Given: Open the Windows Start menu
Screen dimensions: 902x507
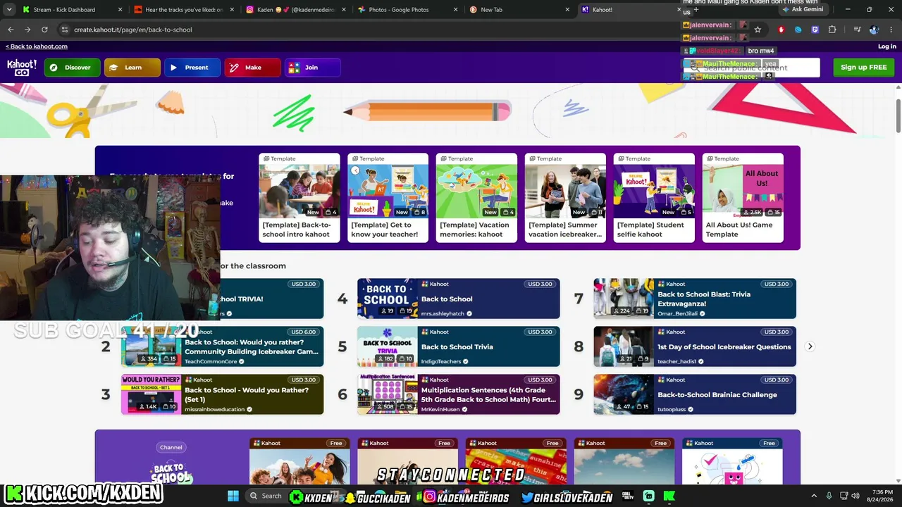Looking at the screenshot, I should pyautogui.click(x=233, y=496).
